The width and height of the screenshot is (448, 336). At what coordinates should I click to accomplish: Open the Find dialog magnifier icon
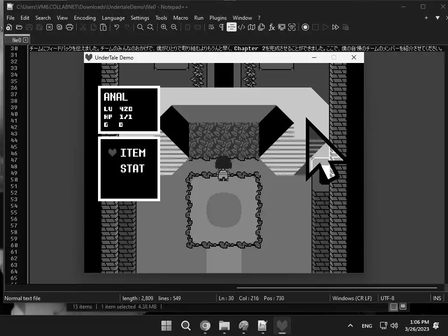[140, 27]
